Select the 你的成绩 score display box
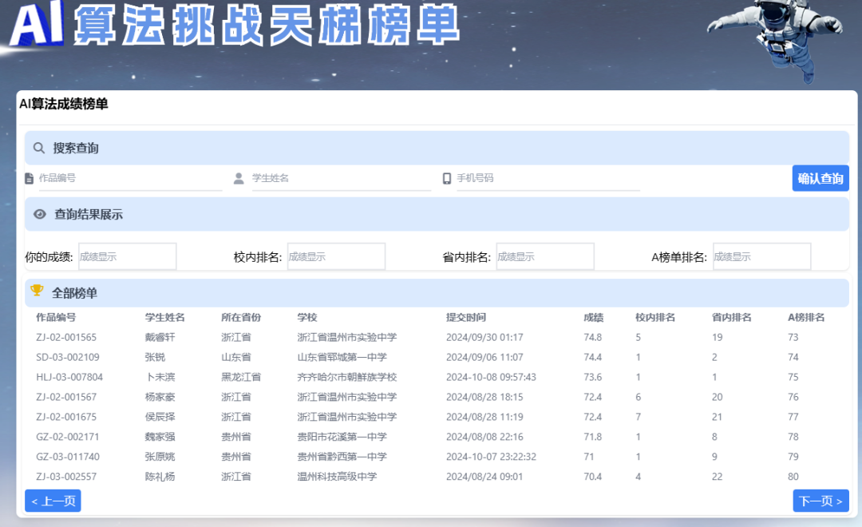This screenshot has width=862, height=527. click(127, 256)
